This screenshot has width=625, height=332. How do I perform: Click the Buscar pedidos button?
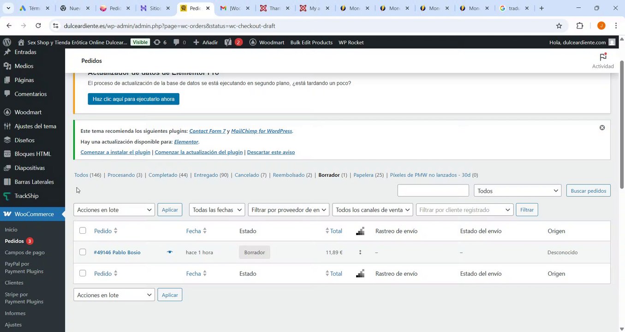[588, 191]
